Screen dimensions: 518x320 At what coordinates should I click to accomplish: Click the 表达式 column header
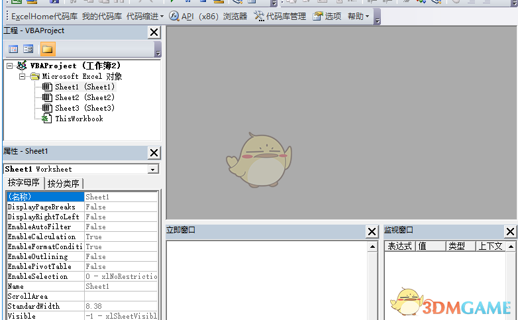pos(400,246)
